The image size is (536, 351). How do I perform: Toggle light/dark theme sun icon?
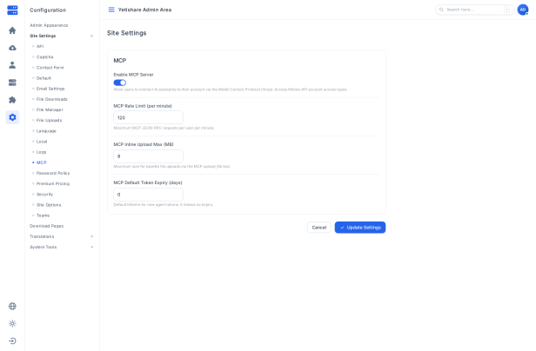[x=12, y=323]
